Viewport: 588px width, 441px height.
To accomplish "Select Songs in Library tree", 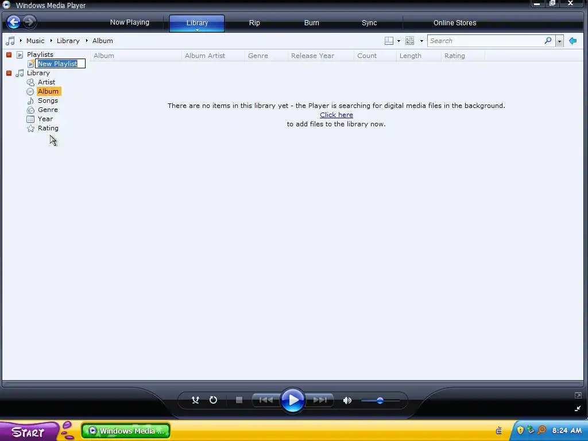I will click(x=48, y=100).
